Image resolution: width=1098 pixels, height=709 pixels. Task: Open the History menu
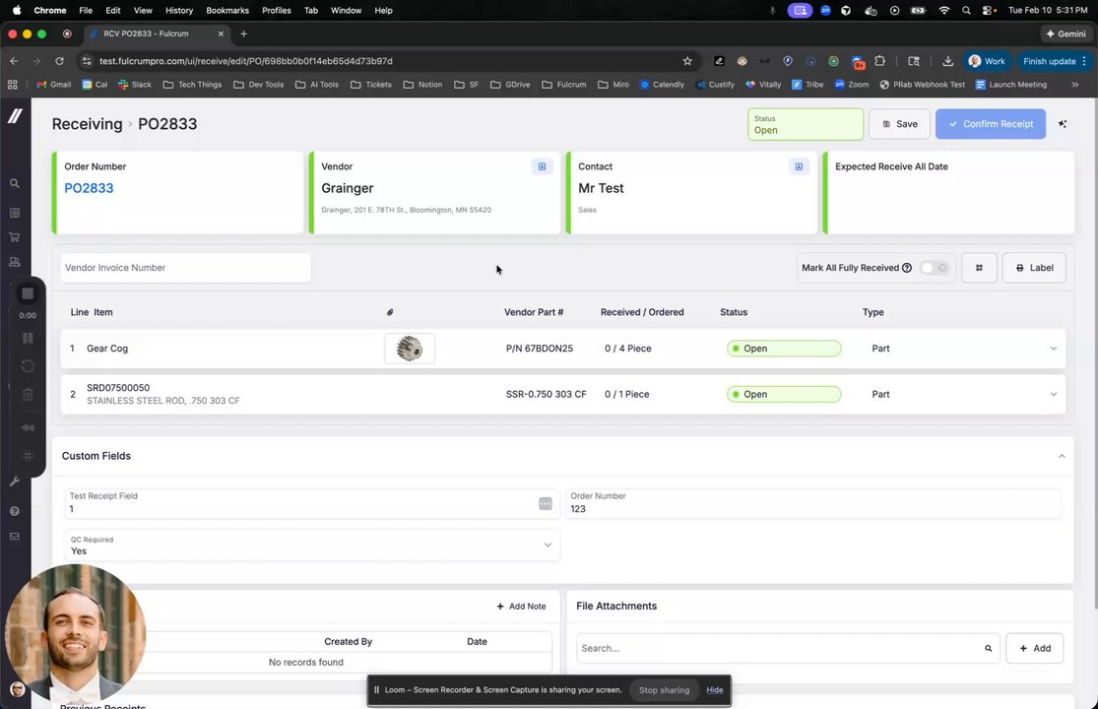[179, 11]
